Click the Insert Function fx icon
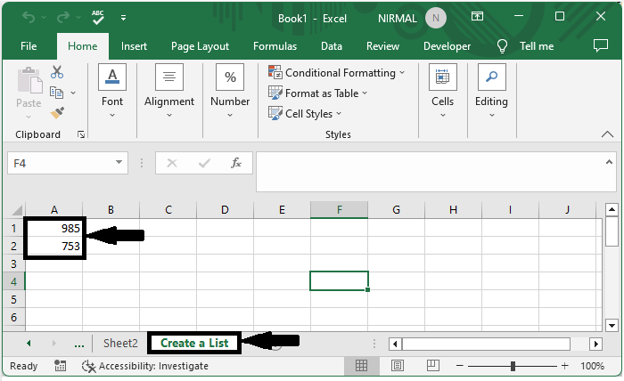Viewport: 624px width, 381px height. 236,163
